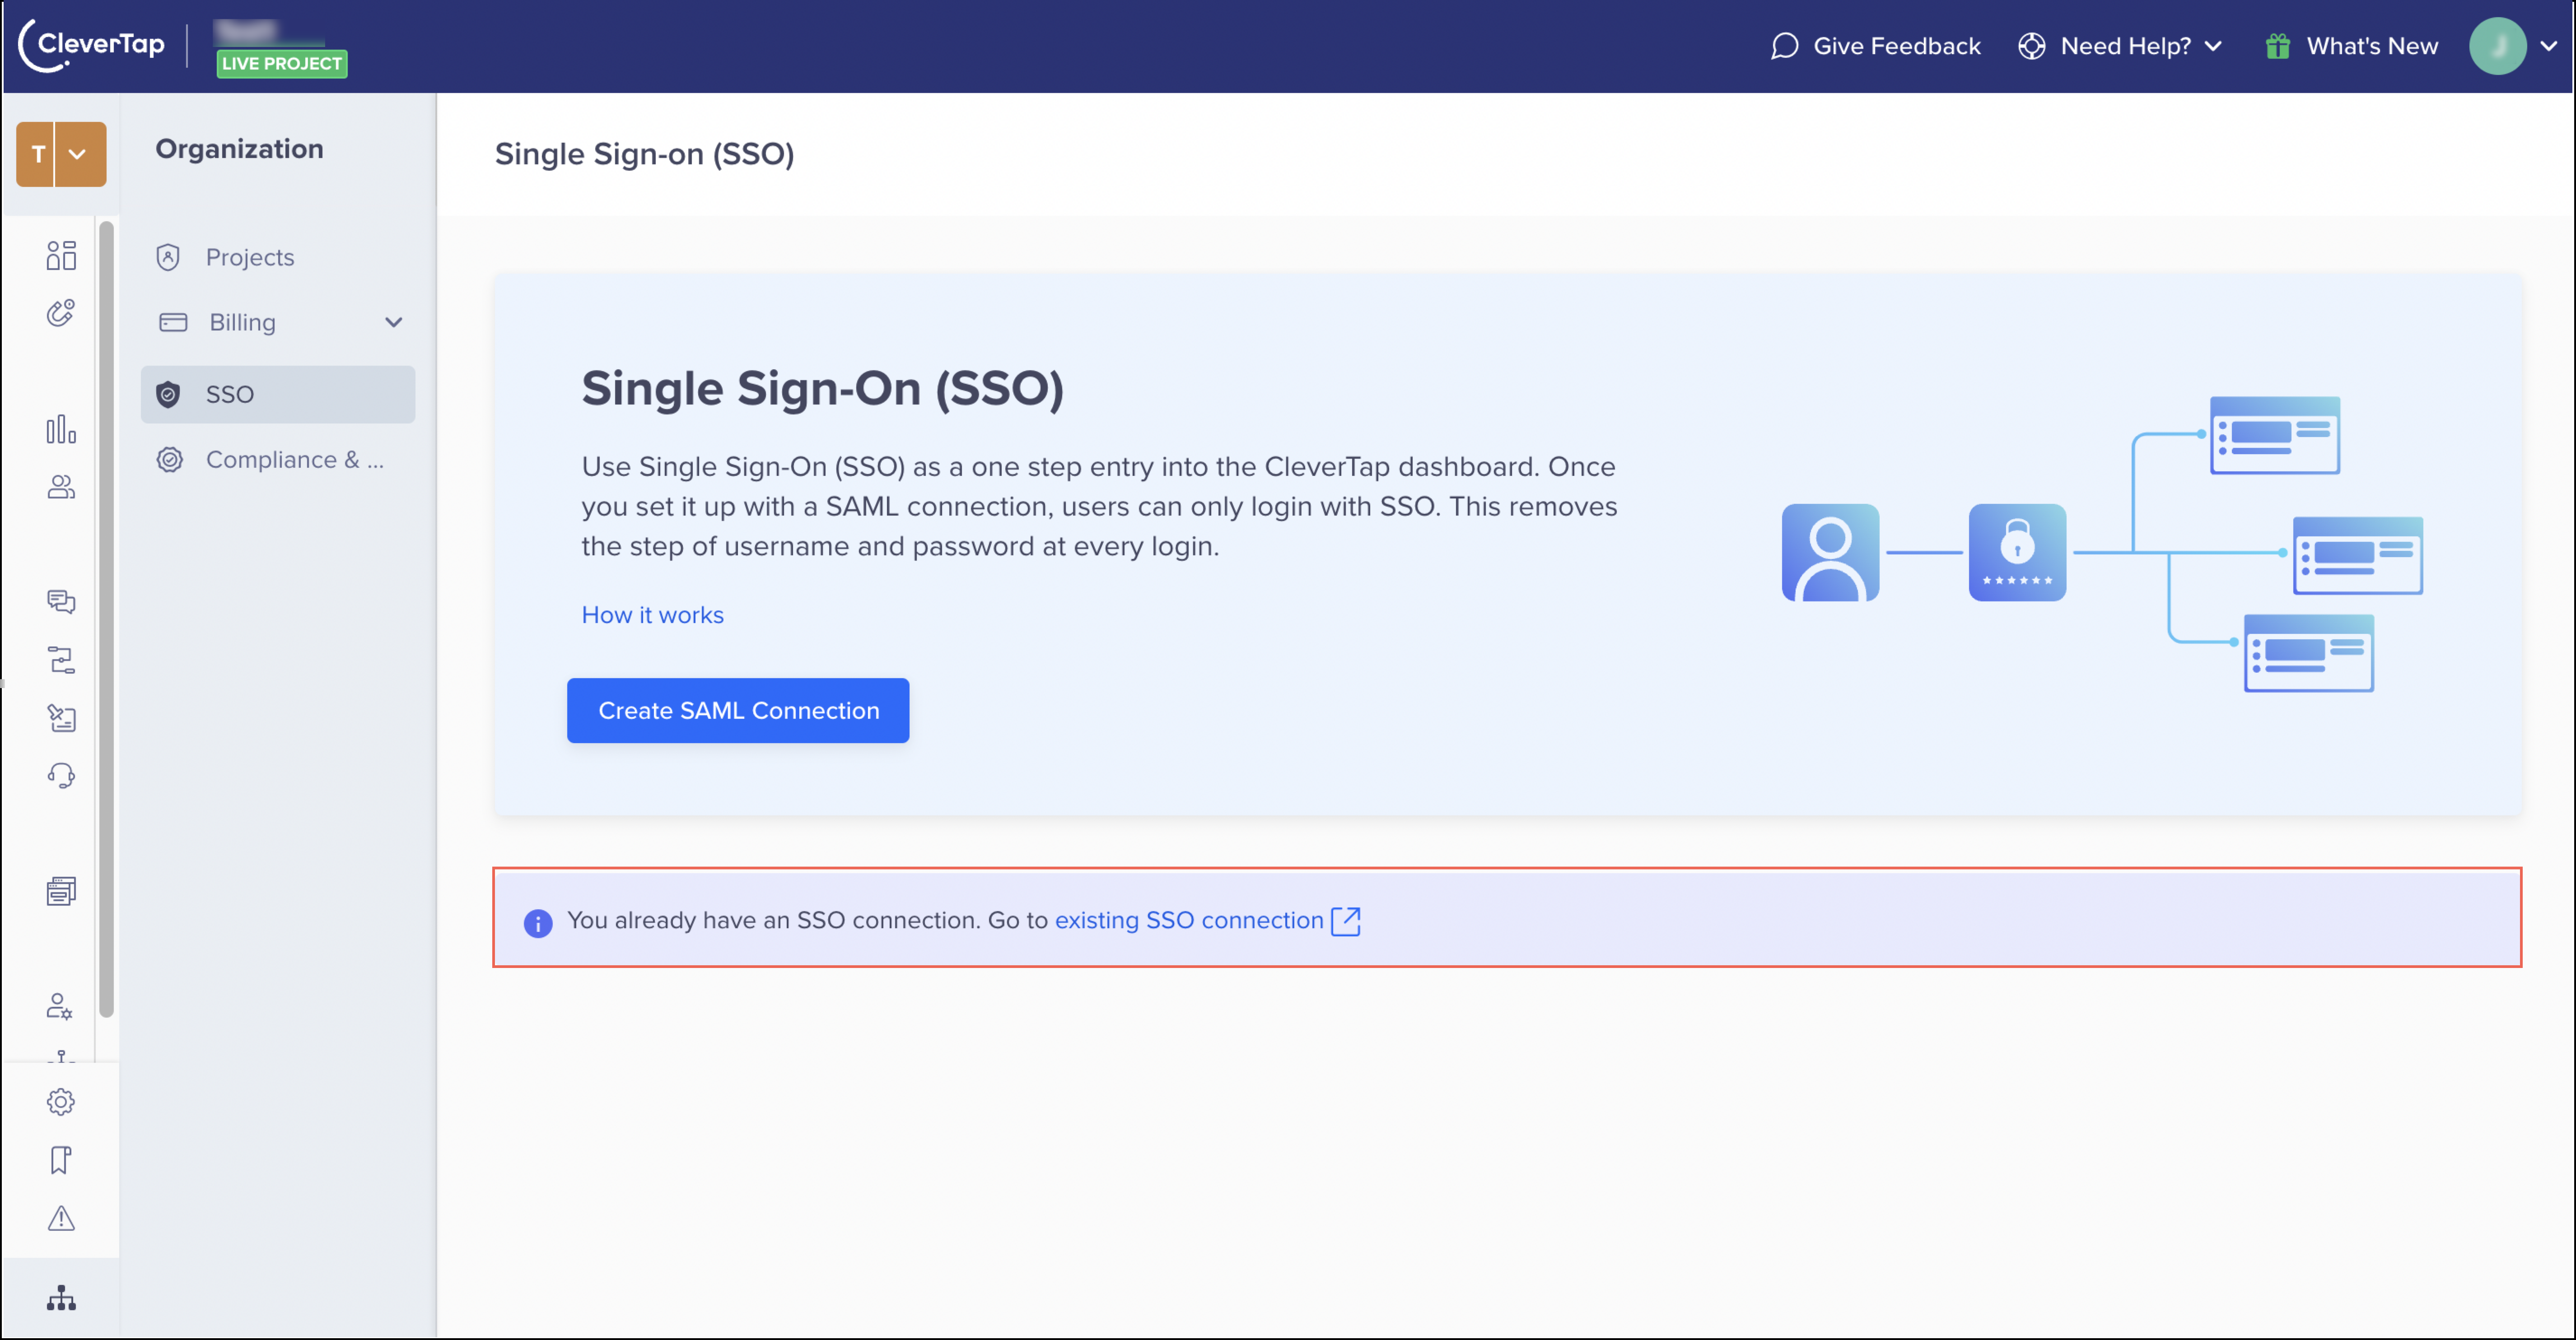
Task: Select Compliance & ... menu item
Action: coord(294,459)
